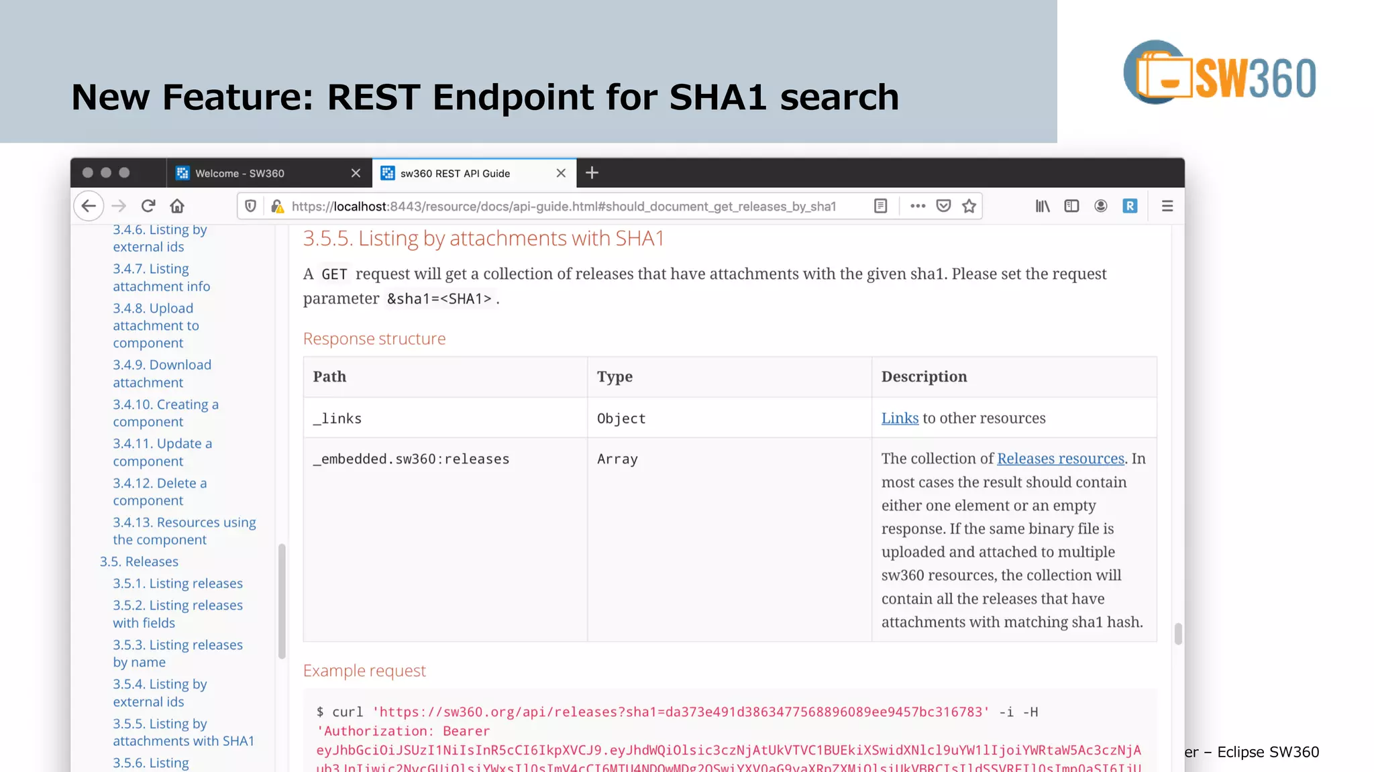This screenshot has width=1374, height=772.
Task: Click the 'Array' type cell
Action: tap(729, 540)
